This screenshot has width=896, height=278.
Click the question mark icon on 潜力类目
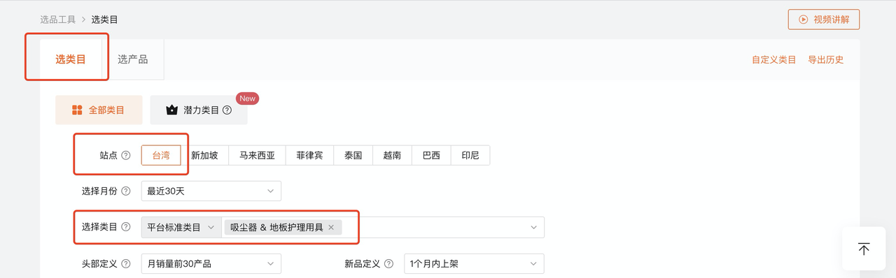[227, 110]
